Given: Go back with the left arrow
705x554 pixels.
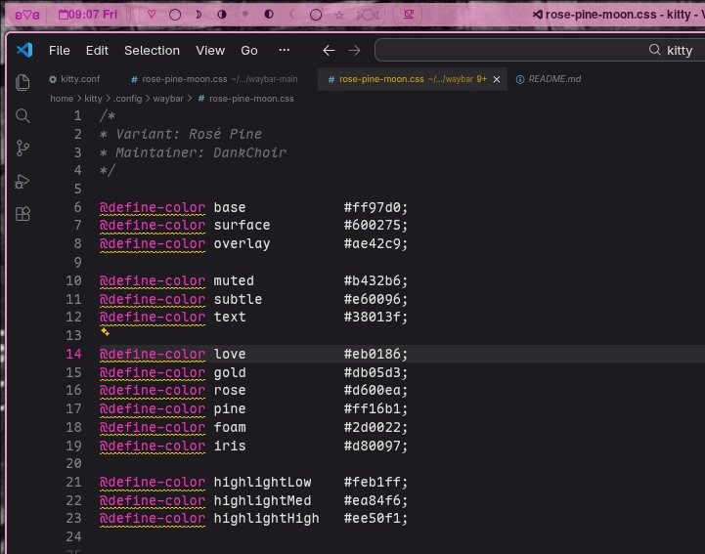Looking at the screenshot, I should tap(329, 51).
